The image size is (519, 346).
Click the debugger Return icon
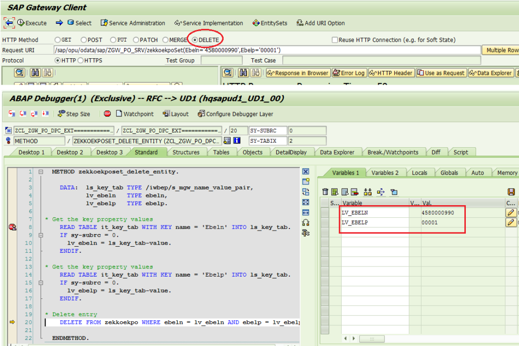pos(34,113)
